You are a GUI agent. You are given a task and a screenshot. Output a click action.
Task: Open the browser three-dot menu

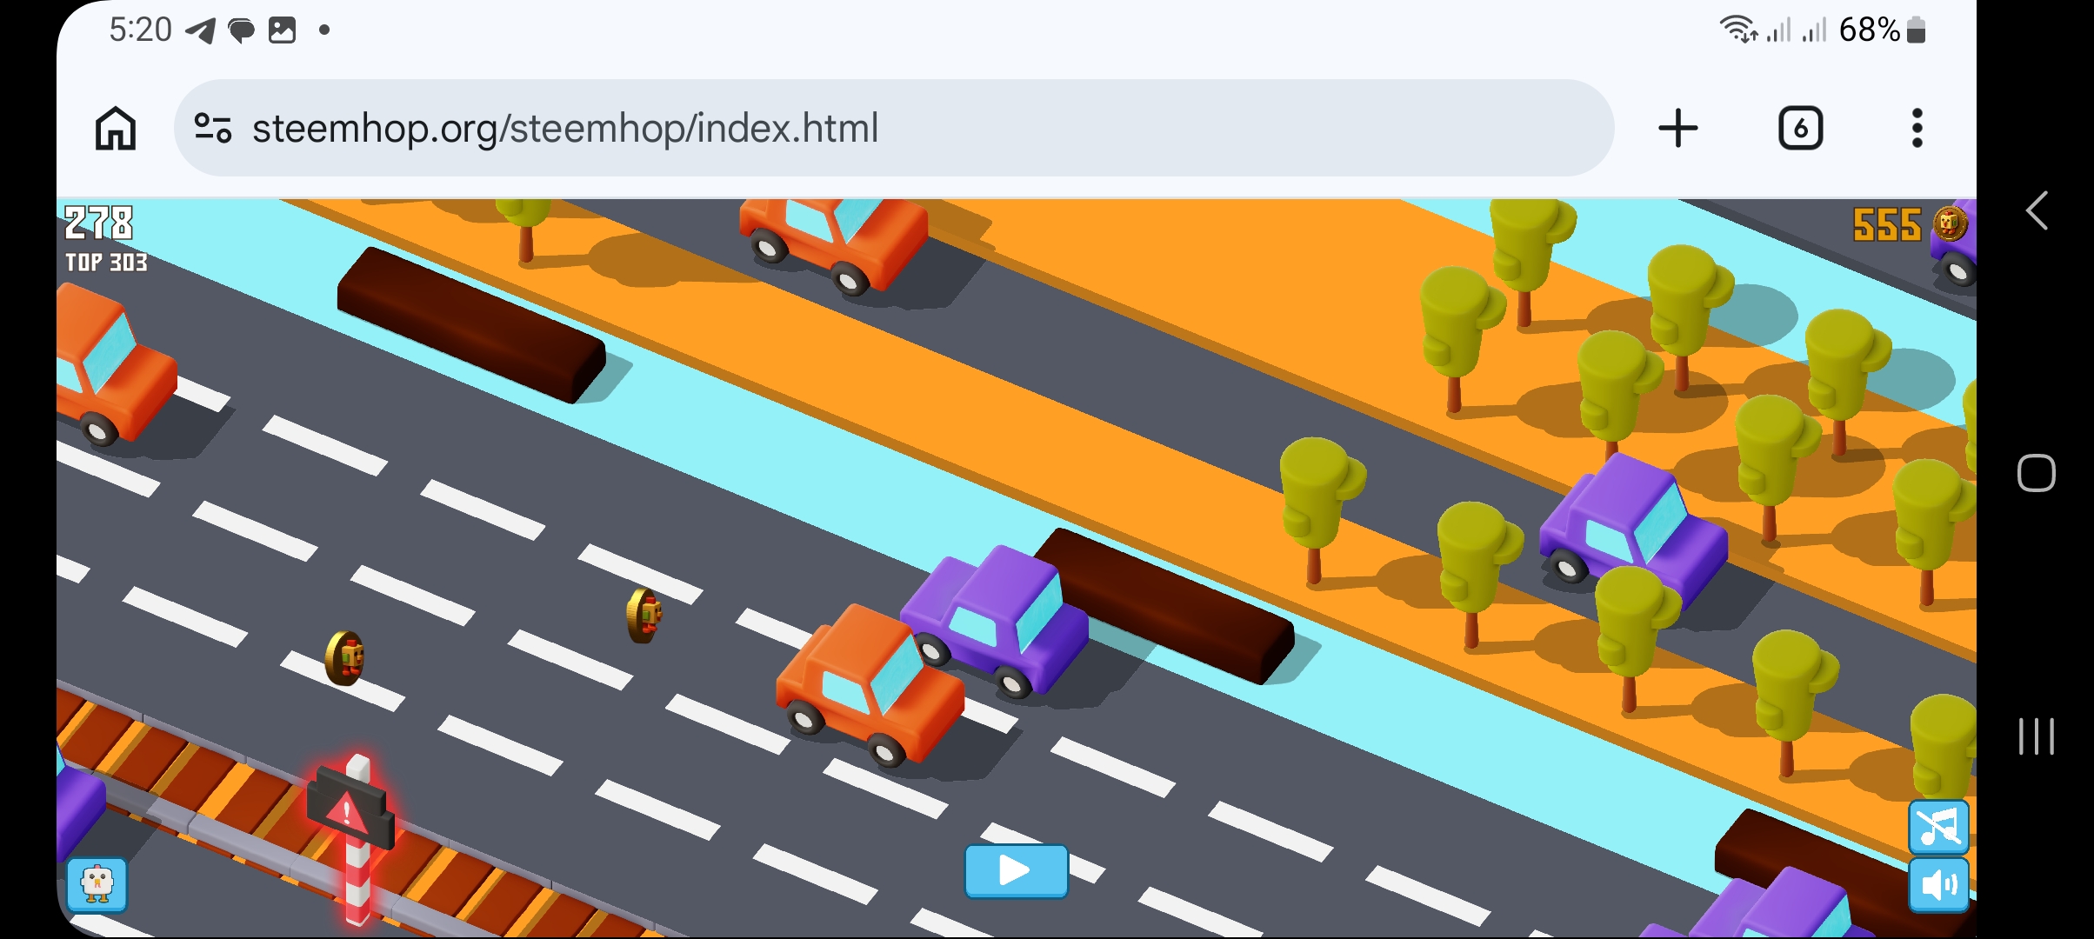[1917, 129]
